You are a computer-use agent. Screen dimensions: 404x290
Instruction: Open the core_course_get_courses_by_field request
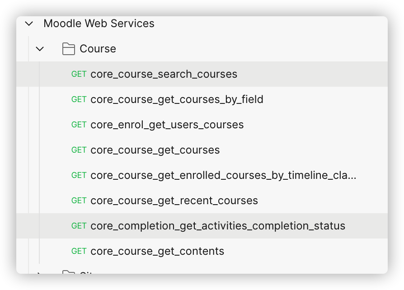pyautogui.click(x=202, y=99)
